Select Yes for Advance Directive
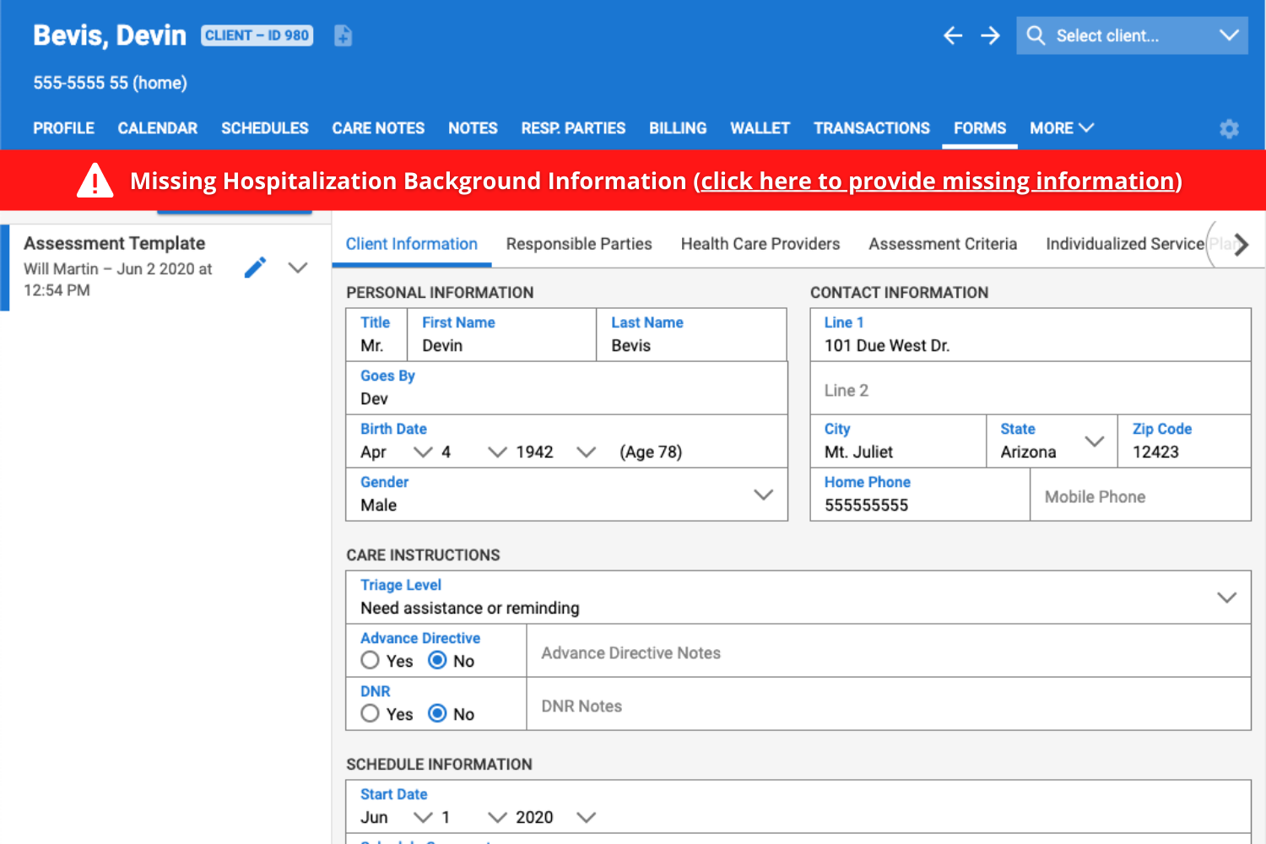Image resolution: width=1266 pixels, height=844 pixels. coord(370,660)
